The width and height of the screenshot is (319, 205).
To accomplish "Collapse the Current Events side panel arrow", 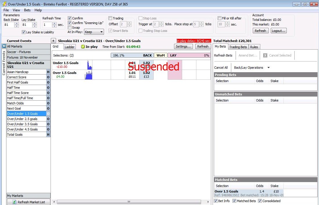I will [4, 46].
